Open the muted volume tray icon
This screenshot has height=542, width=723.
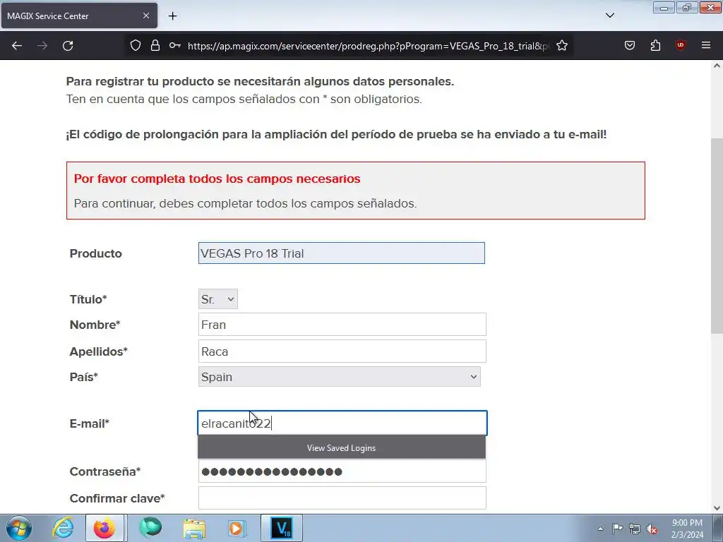[x=652, y=529]
